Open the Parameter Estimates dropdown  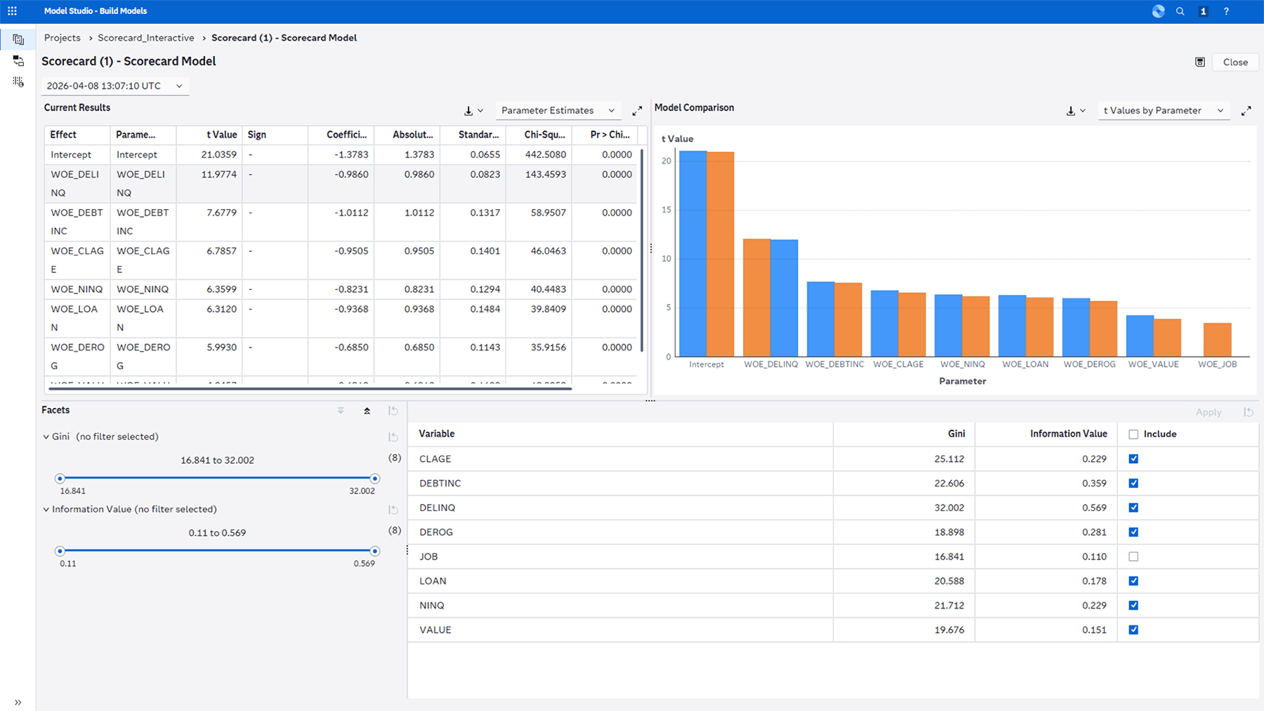[x=558, y=110]
